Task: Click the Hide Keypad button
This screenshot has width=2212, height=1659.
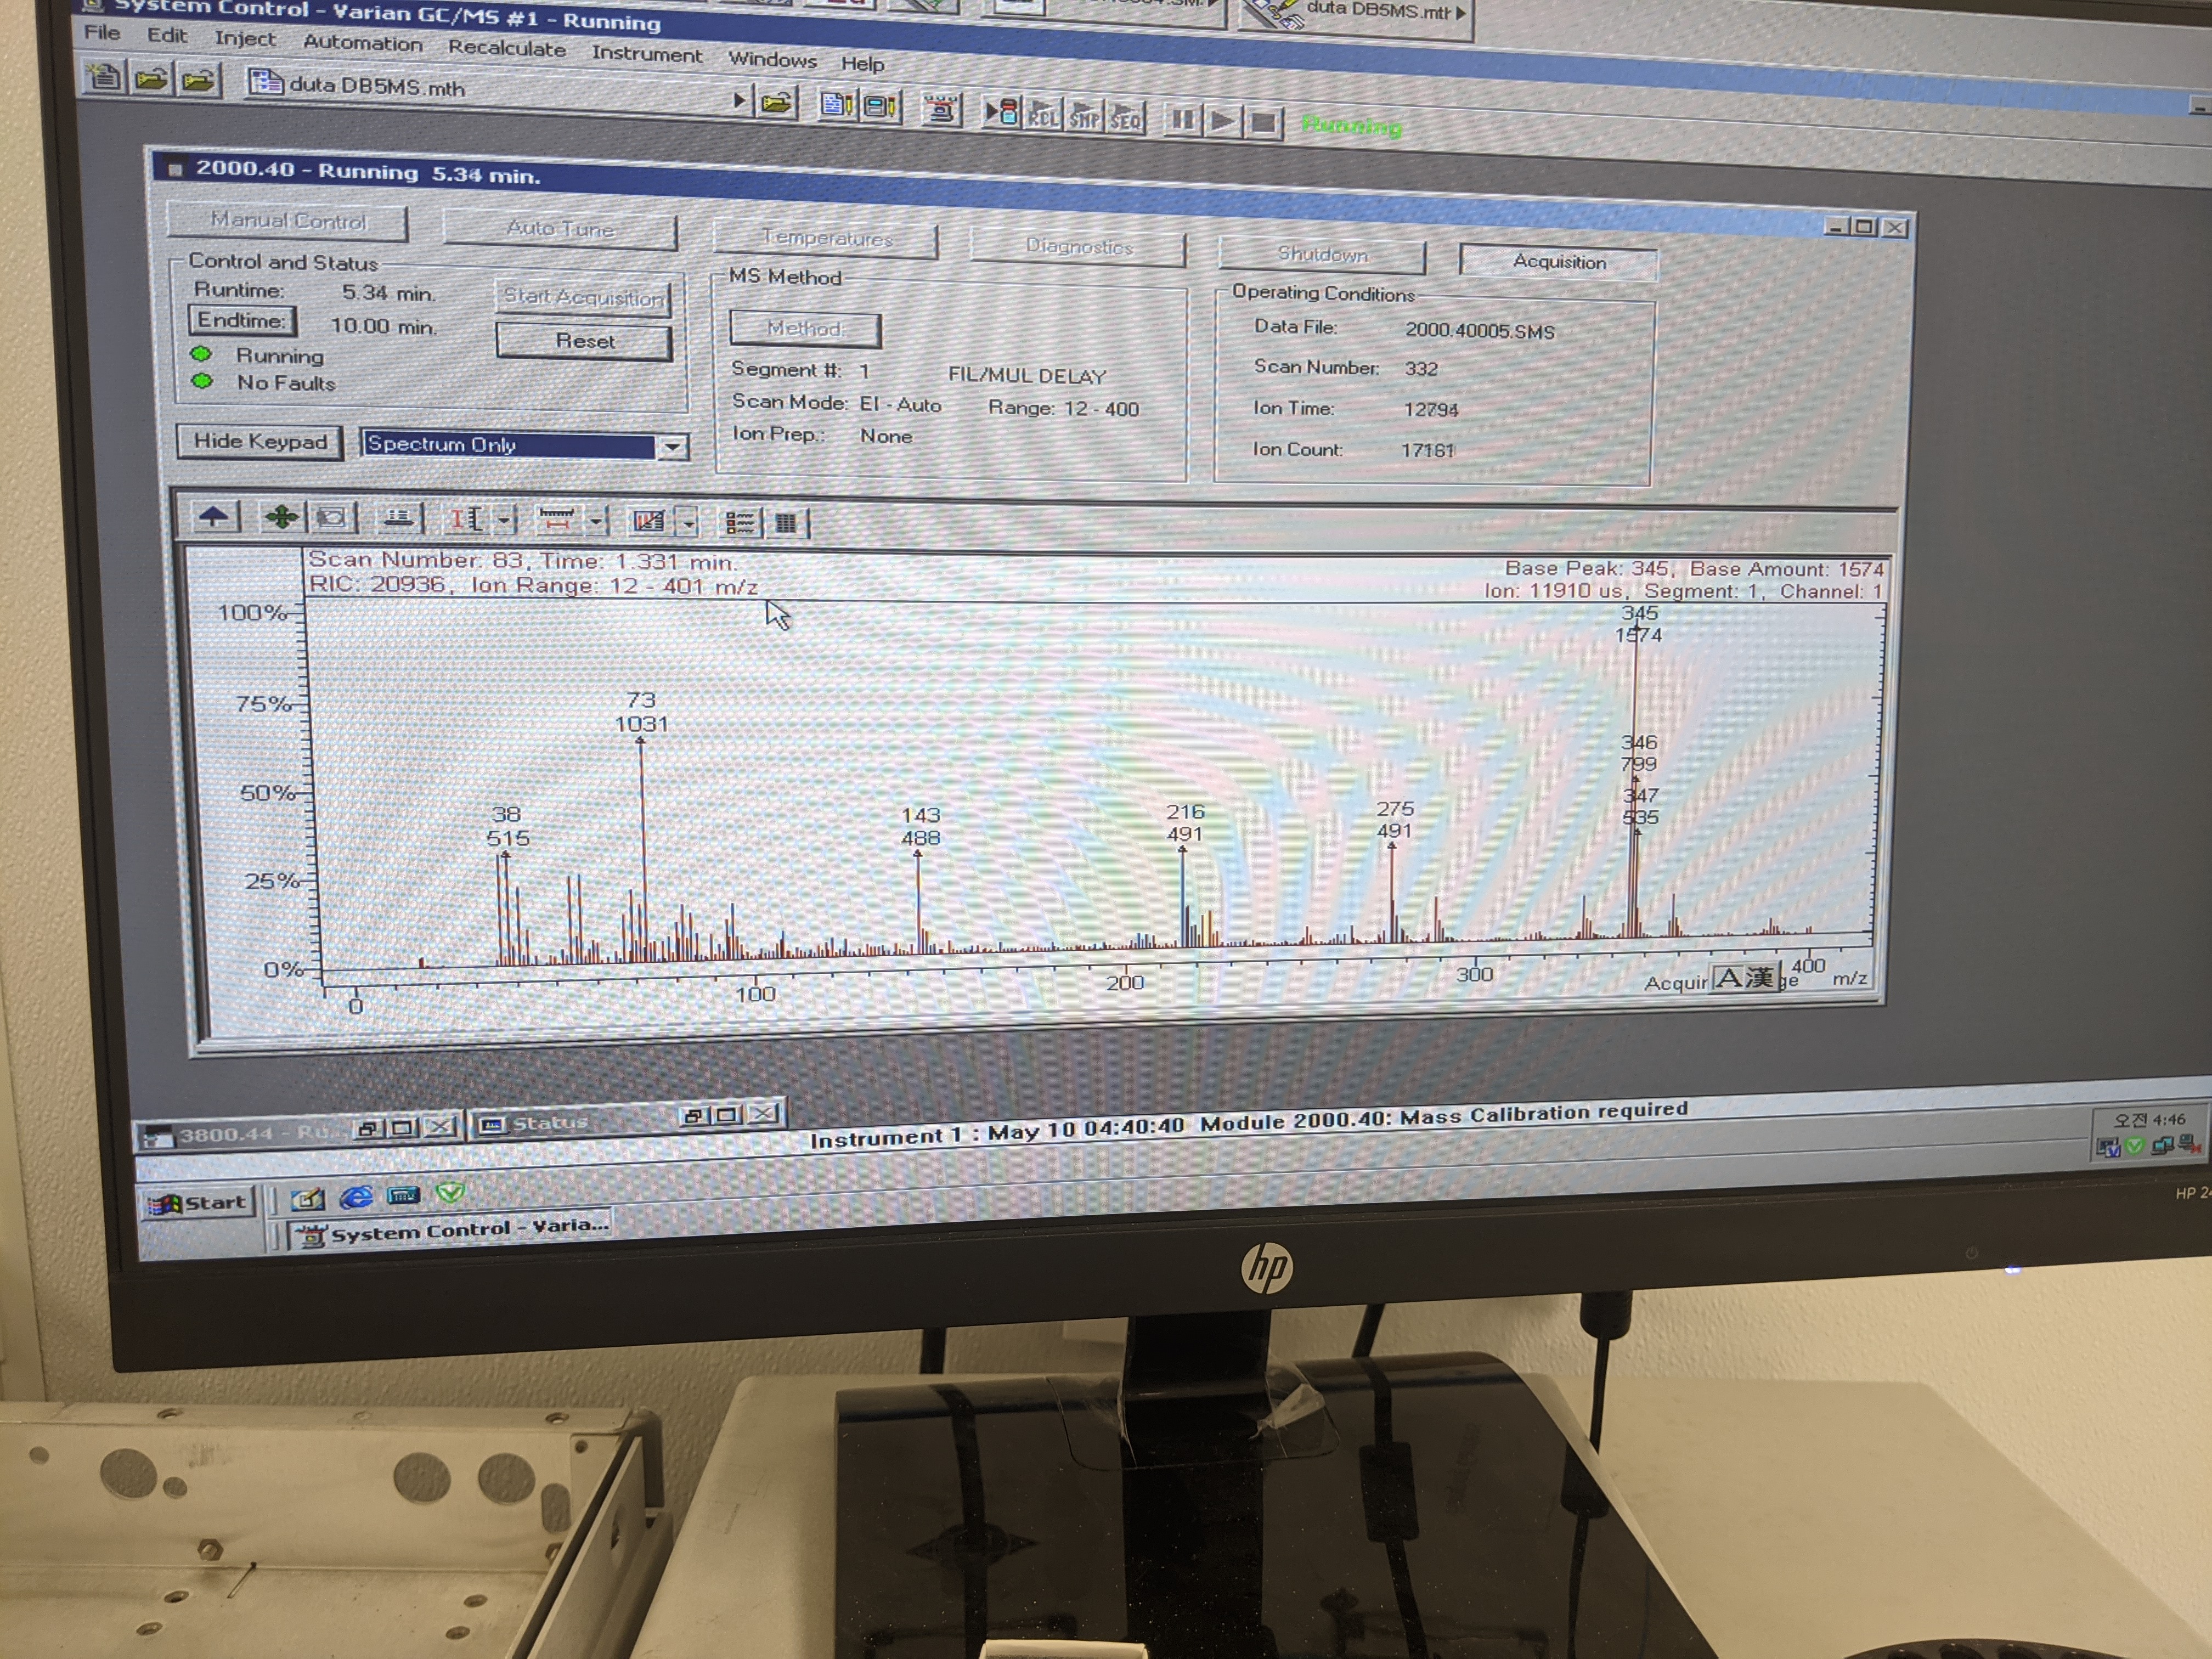Action: [x=260, y=441]
